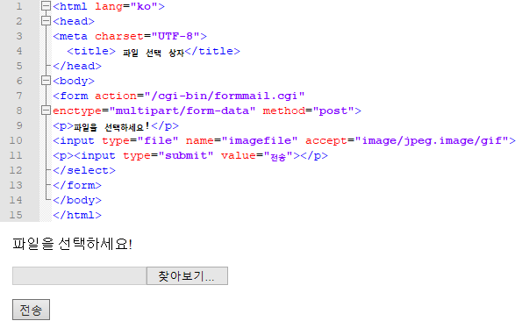Click the </form> closing tag

[x=77, y=185]
